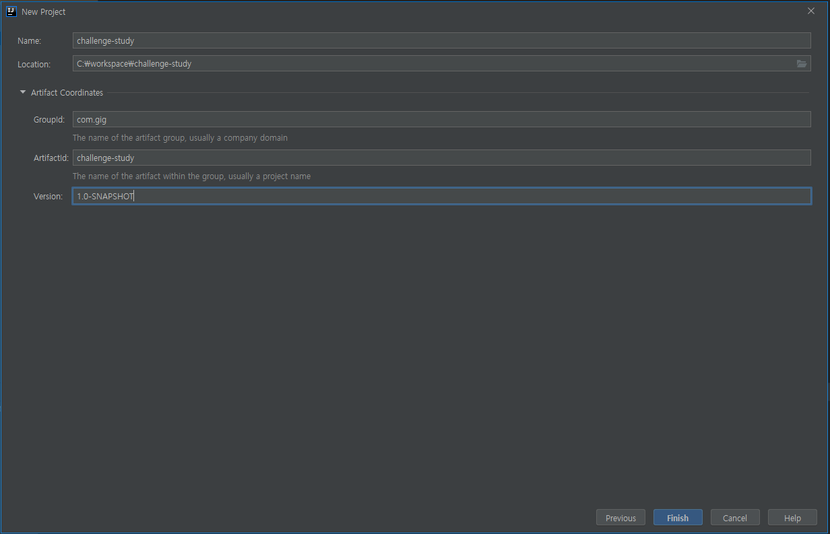Open folder browser icon in Location field
Image resolution: width=830 pixels, height=534 pixels.
click(802, 64)
